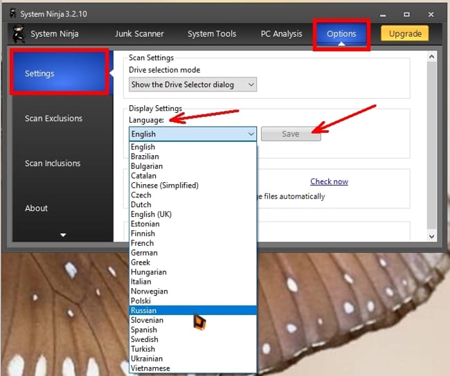Viewport: 450px width, 376px height.
Task: Click the settings scrollbar up arrow
Action: click(x=431, y=57)
